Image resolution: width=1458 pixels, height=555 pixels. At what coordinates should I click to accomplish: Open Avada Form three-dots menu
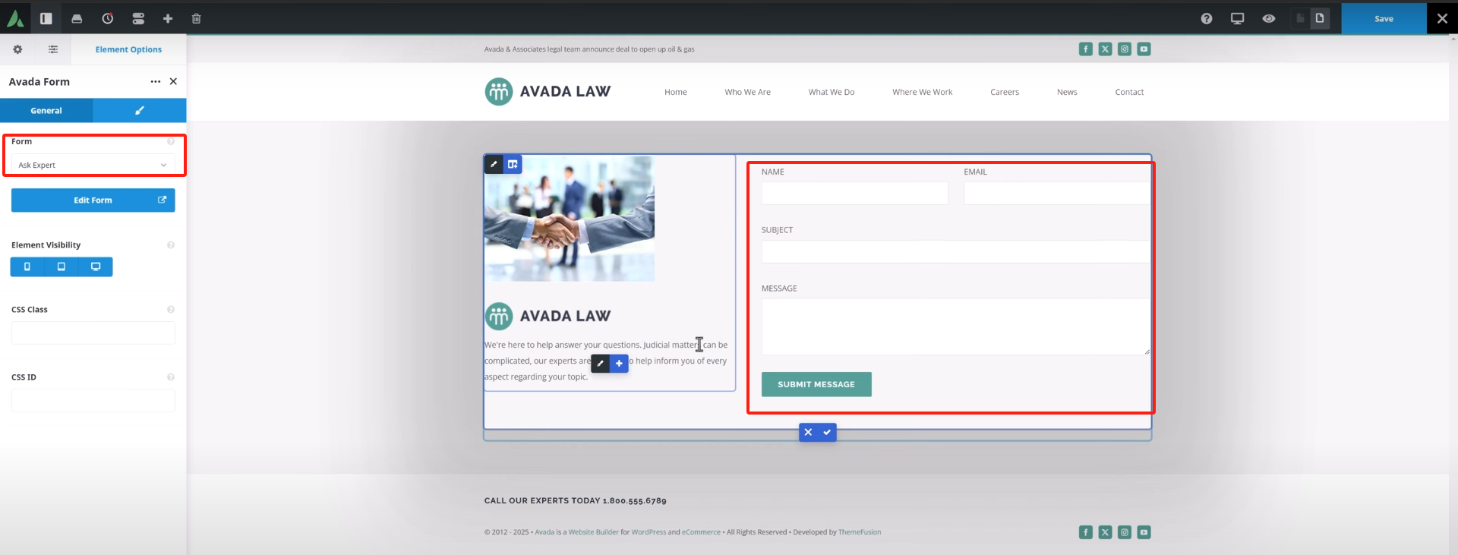(x=156, y=81)
